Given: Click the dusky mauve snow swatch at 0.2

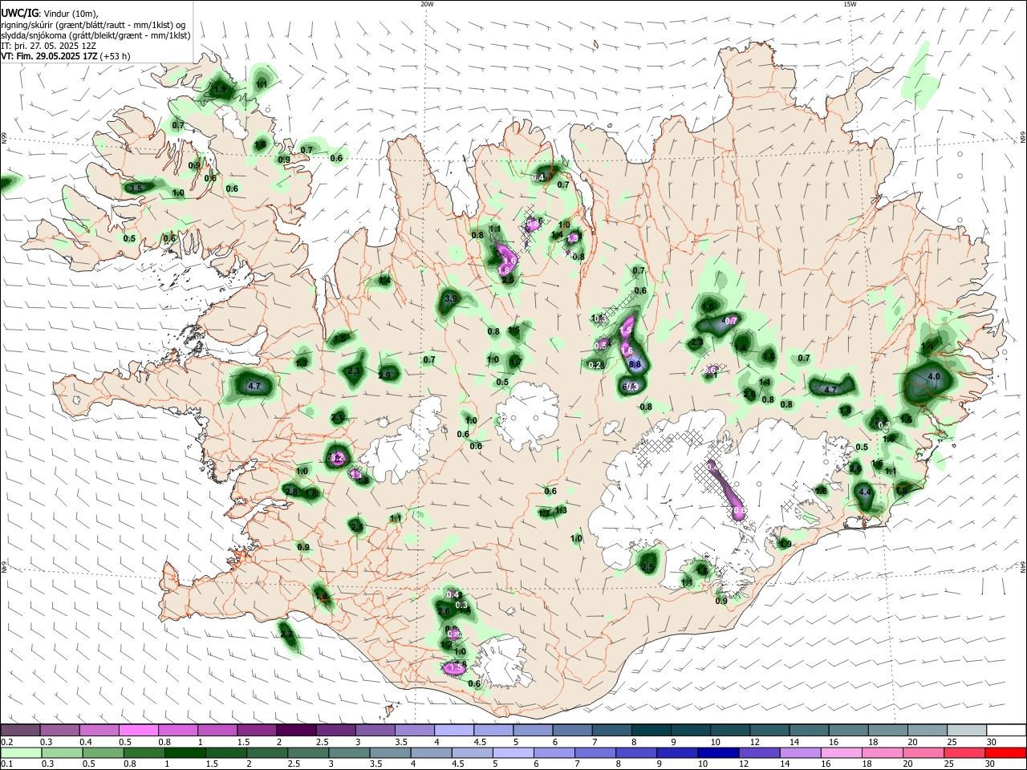Looking at the screenshot, I should pyautogui.click(x=20, y=731).
